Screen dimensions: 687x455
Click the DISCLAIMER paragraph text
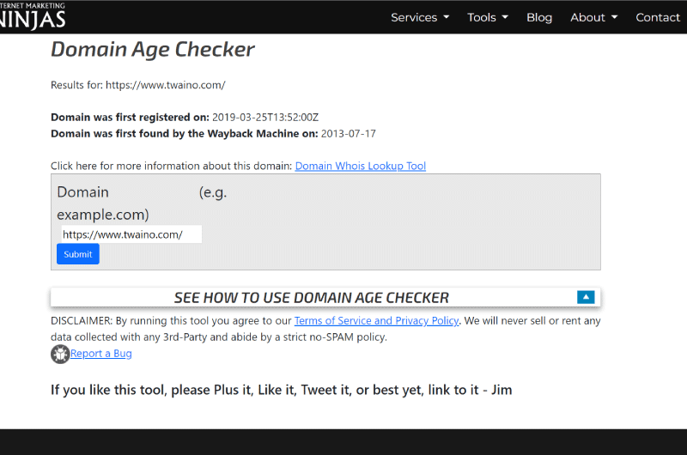pyautogui.click(x=325, y=329)
